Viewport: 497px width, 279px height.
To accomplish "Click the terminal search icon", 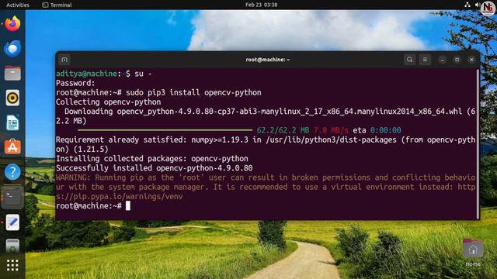I will 409,60.
